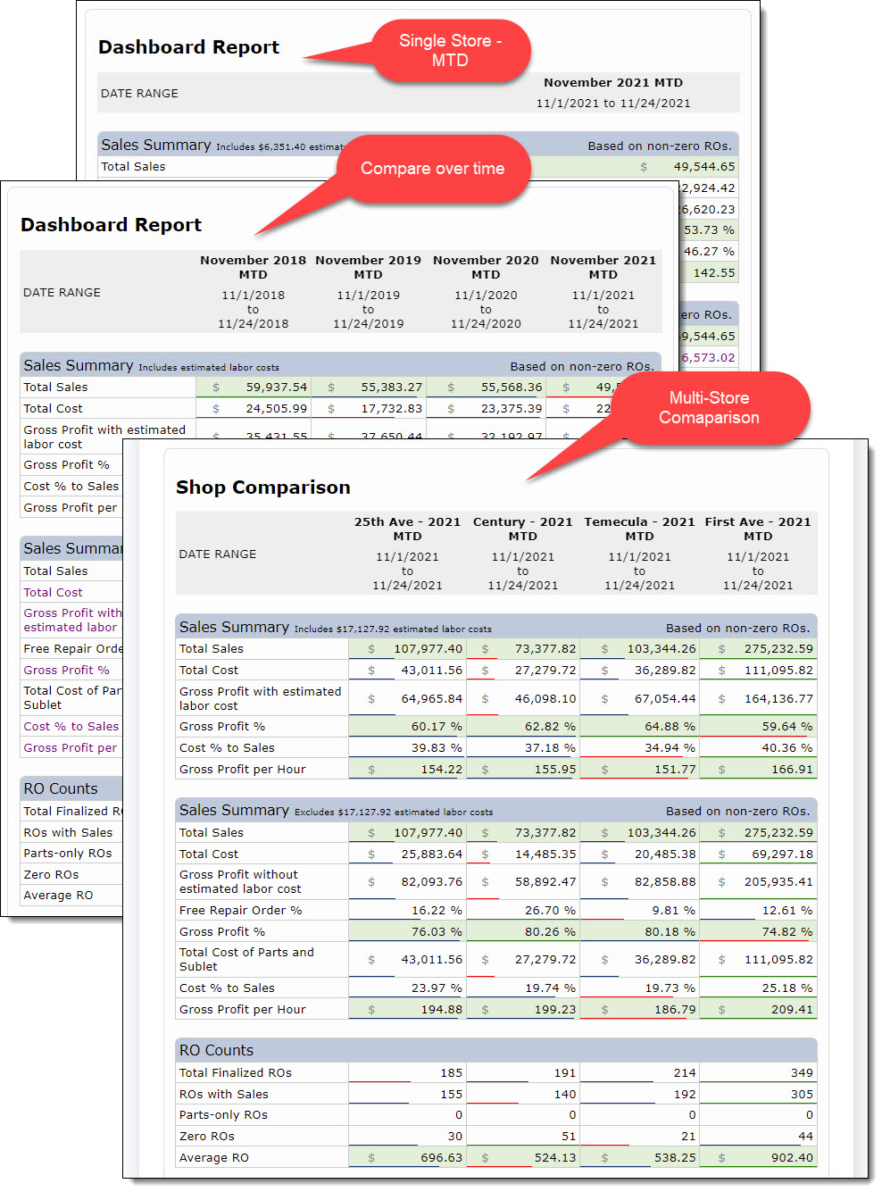
Task: Click the Zero ROs count 21
Action: click(x=688, y=1137)
